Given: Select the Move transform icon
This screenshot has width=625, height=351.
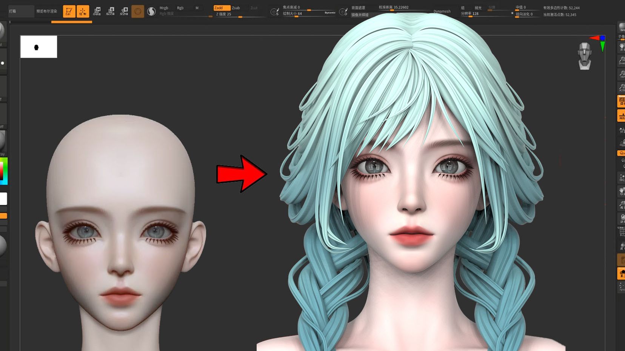Looking at the screenshot, I should pyautogui.click(x=97, y=11).
